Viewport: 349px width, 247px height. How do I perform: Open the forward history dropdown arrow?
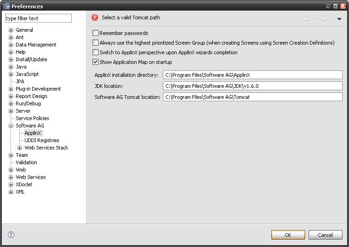click(331, 19)
